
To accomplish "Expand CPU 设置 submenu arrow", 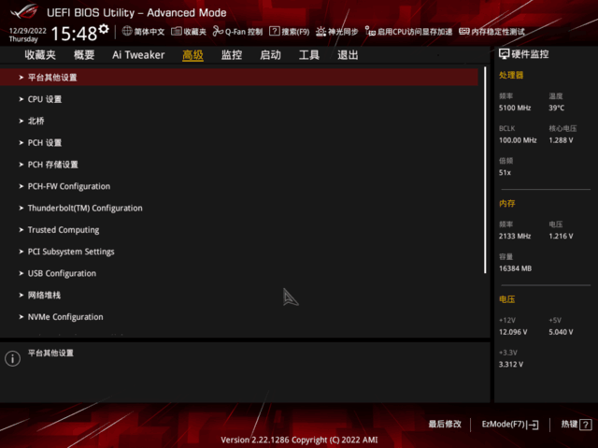I will pyautogui.click(x=21, y=99).
